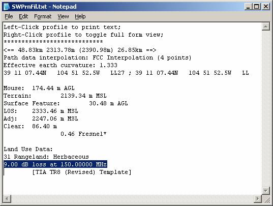Viewport: 273px width, 206px height.
Task: Open the File menu
Action: pyautogui.click(x=9, y=17)
